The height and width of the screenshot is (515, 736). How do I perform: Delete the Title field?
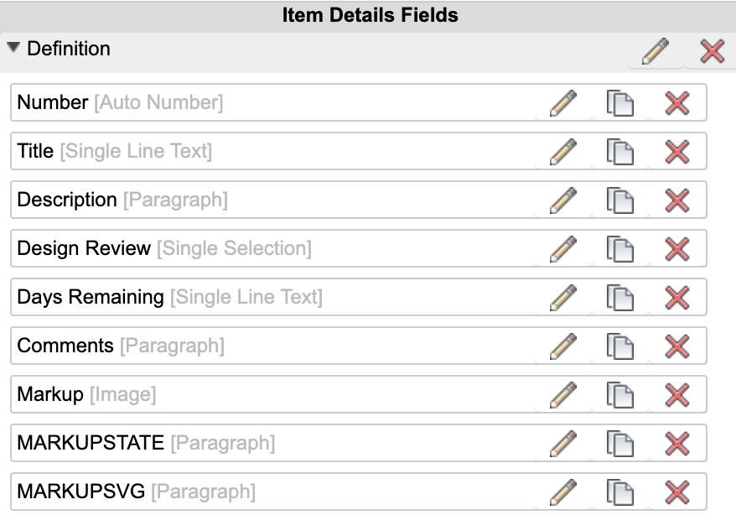click(x=676, y=152)
